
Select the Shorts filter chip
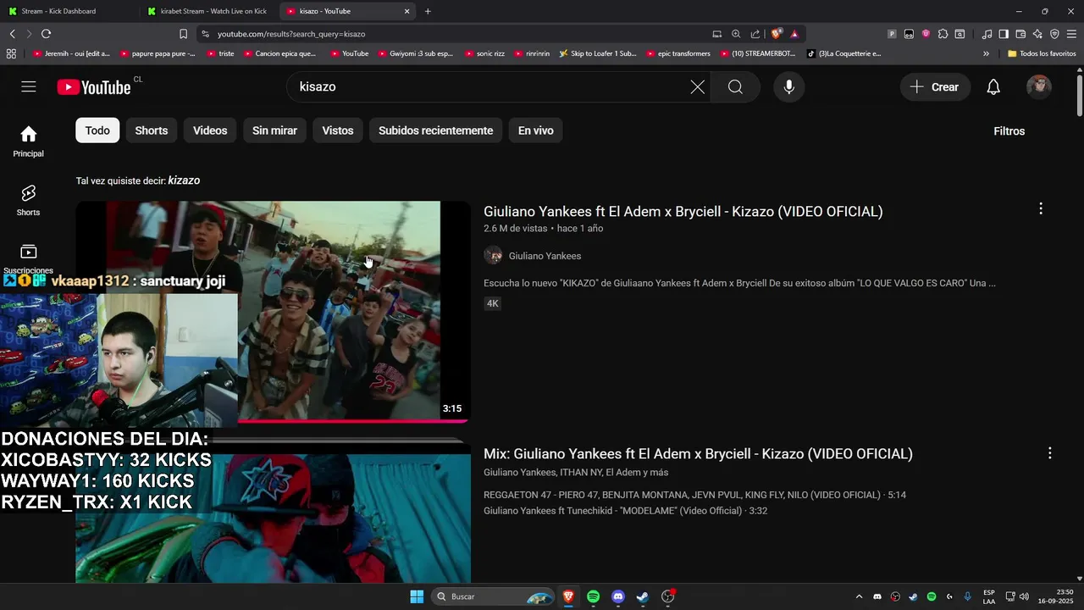pos(152,130)
